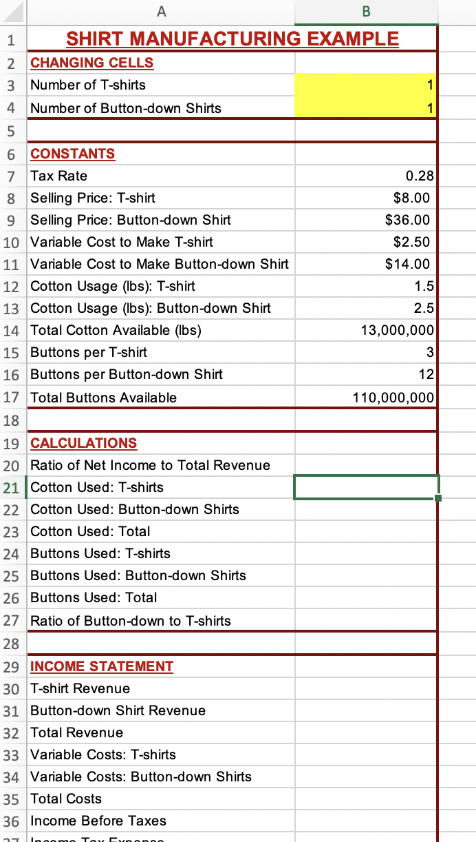Select column A header
The height and width of the screenshot is (842, 476).
pos(160,12)
